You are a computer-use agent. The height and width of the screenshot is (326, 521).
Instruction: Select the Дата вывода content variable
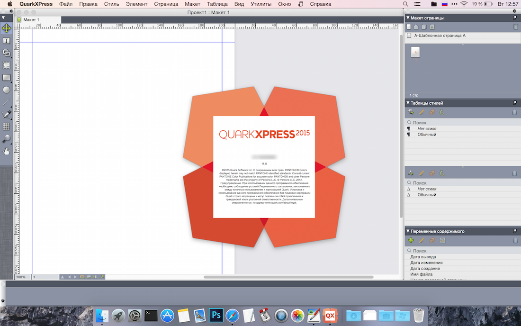pyautogui.click(x=463, y=257)
